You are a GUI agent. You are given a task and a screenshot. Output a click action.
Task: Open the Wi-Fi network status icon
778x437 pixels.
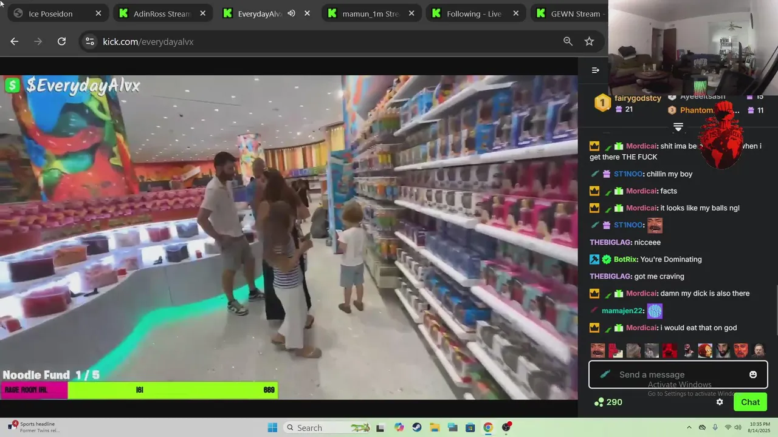pos(728,427)
